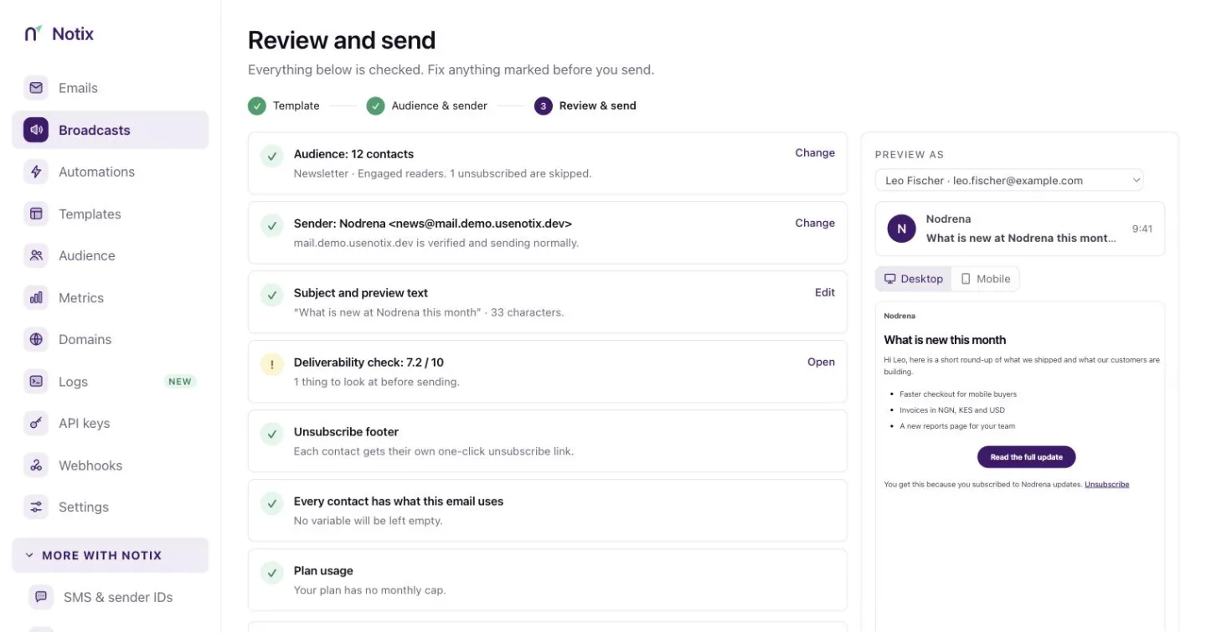This screenshot has width=1206, height=633.
Task: Click the 'Every contact has what this email uses' row
Action: tap(548, 511)
